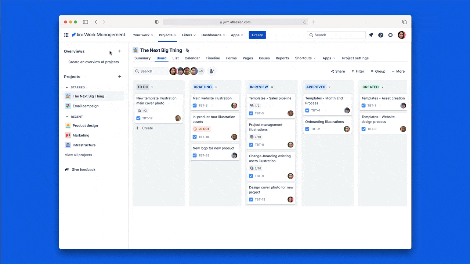Open the View all projects link
The image size is (470, 264).
point(79,155)
